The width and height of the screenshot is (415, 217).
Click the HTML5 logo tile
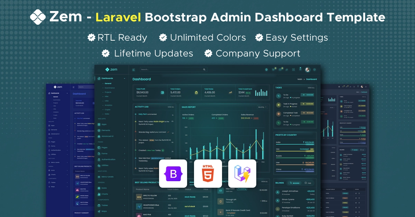pos(208,173)
